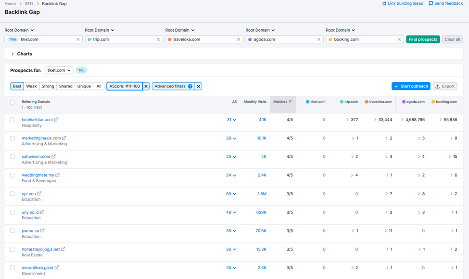Select the Strong prospects tab
Viewport: 469px width, 279px height.
click(x=48, y=86)
